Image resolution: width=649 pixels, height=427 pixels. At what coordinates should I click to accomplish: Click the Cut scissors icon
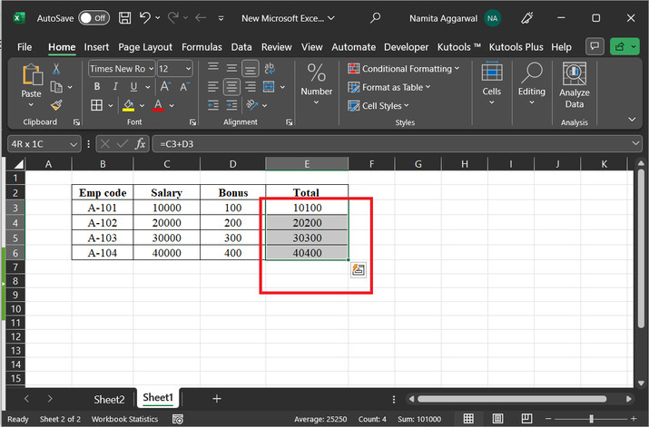(56, 69)
